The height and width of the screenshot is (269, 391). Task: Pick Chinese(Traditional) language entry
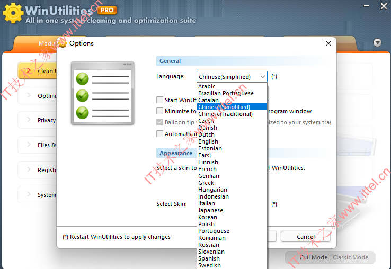pyautogui.click(x=232, y=114)
